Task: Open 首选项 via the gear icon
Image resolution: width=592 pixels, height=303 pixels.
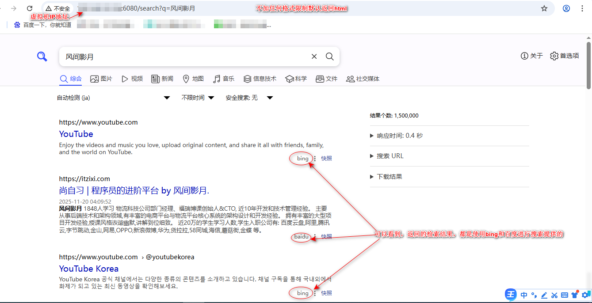Action: pyautogui.click(x=554, y=56)
